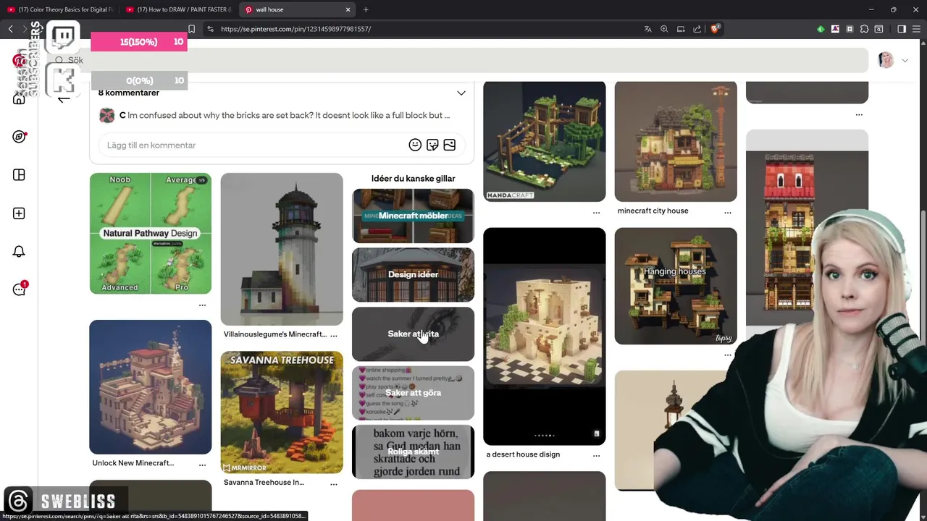Collapse the 8 kommentarer section
927x521 pixels.
[x=461, y=93]
